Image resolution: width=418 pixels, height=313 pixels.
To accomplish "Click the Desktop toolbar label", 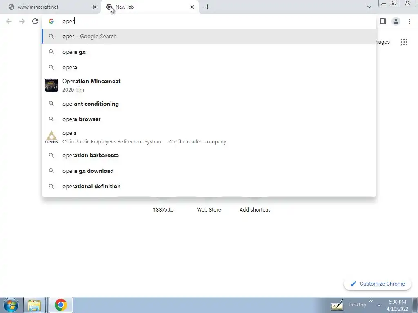I will click(357, 305).
